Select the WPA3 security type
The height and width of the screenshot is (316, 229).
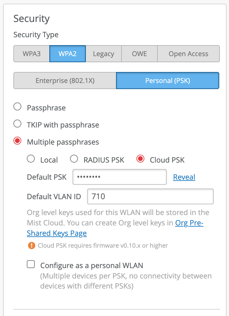pos(32,54)
